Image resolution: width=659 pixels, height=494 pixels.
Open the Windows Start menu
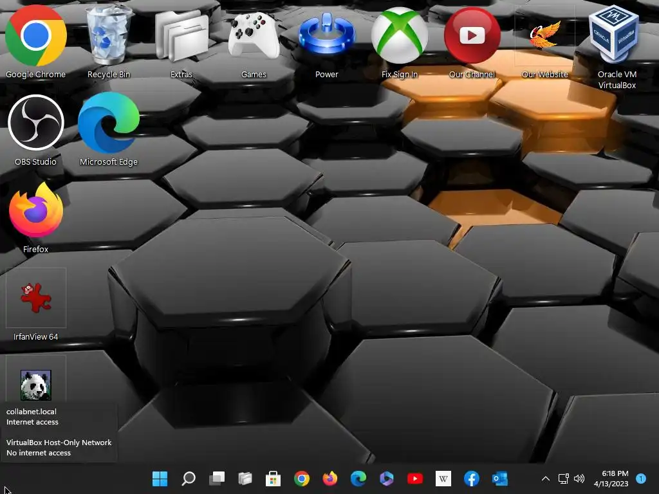pos(160,479)
